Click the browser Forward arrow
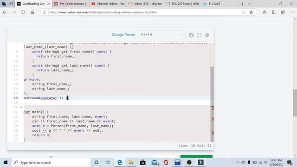297x167 pixels. click(14, 13)
